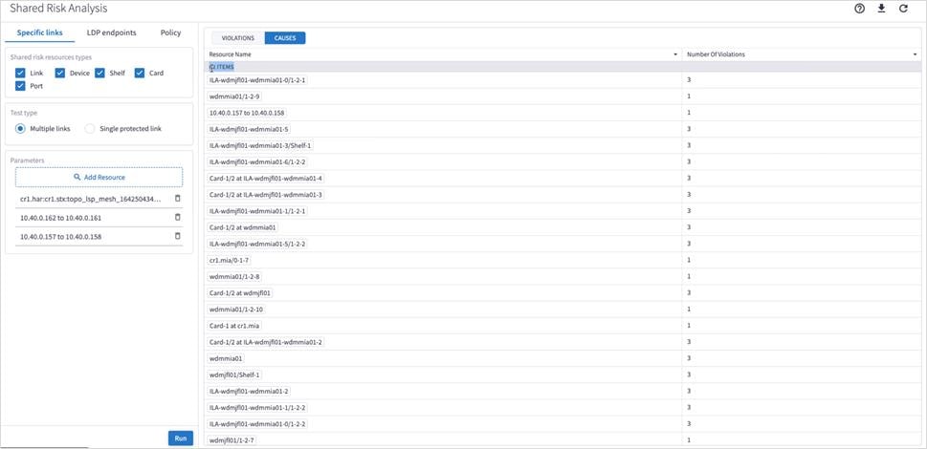
Task: Sort by Number Of Violations header
Action: coord(716,54)
